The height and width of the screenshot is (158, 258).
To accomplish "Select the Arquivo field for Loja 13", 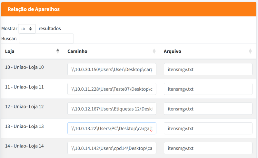I will 208,128.
